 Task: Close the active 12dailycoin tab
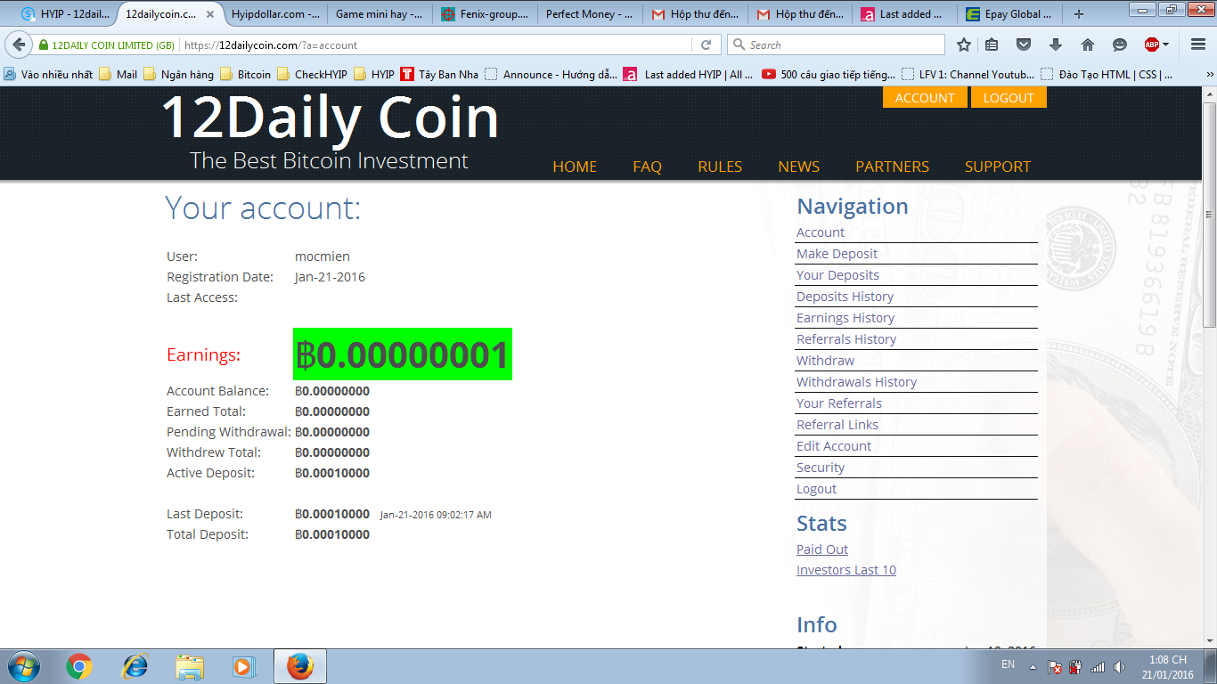(210, 14)
